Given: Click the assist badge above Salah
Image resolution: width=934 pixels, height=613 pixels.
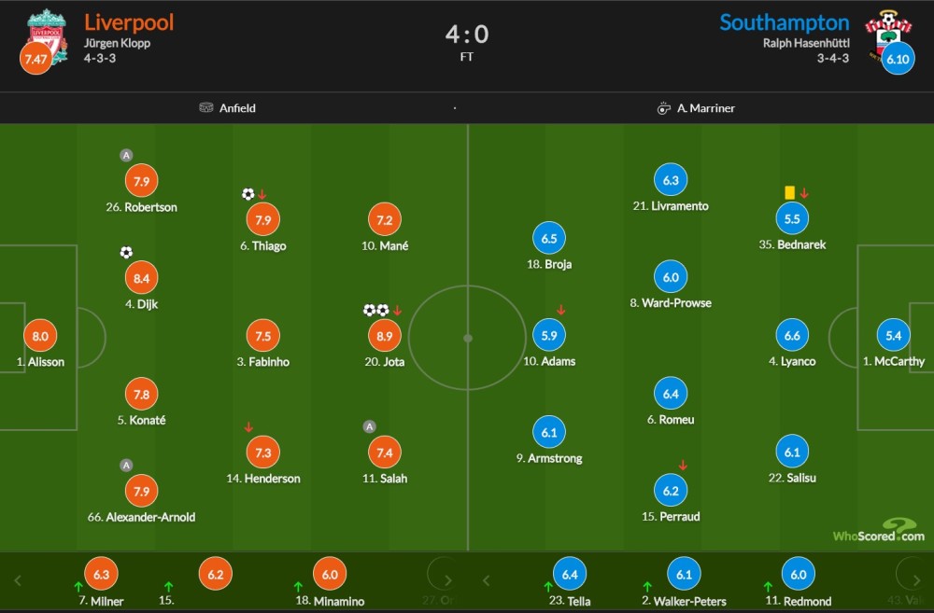Looking at the screenshot, I should point(369,426).
